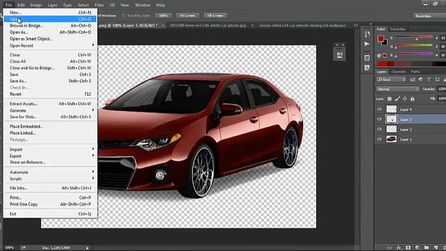
Task: Open the status bar document info arrow
Action: [87, 248]
